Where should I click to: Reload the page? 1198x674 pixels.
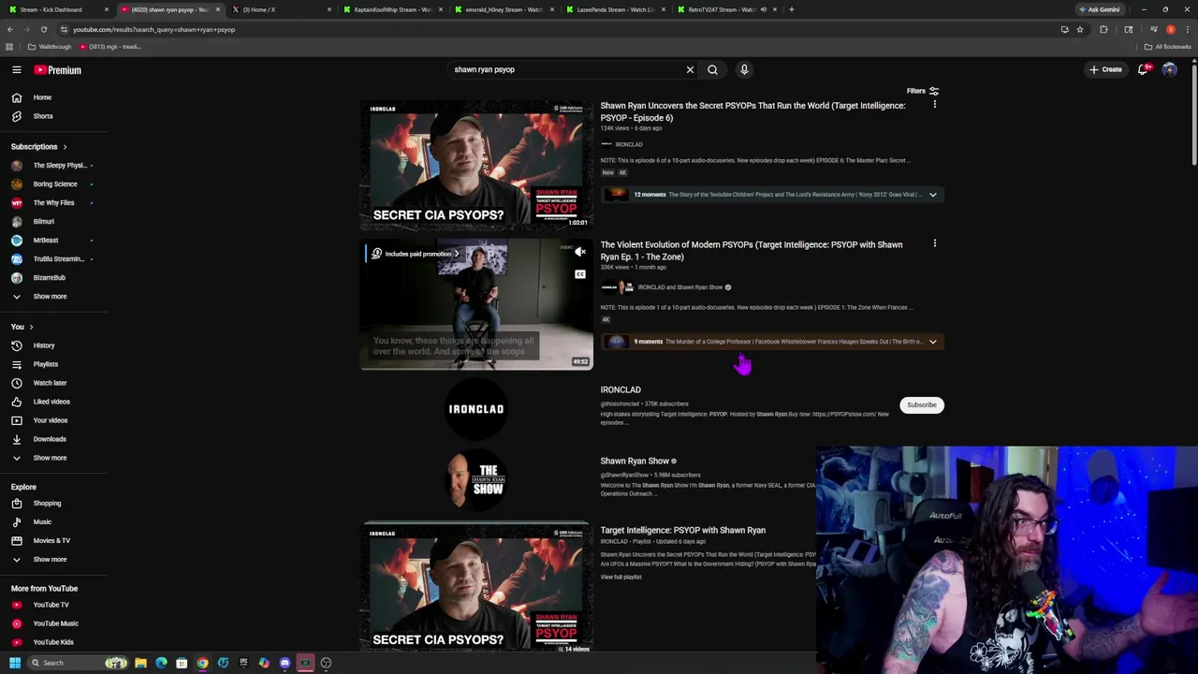tap(43, 29)
